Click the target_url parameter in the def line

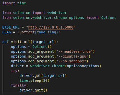point(43,42)
